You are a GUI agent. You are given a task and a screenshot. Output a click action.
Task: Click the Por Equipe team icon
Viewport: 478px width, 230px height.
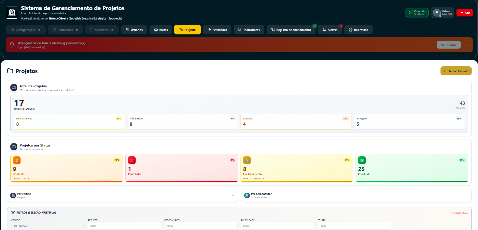pyautogui.click(x=13, y=196)
